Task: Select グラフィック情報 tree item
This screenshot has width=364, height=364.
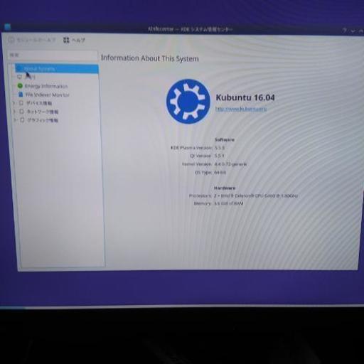Action: (43, 120)
